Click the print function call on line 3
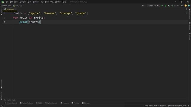The height and width of the screenshot is (107, 191). (23, 22)
